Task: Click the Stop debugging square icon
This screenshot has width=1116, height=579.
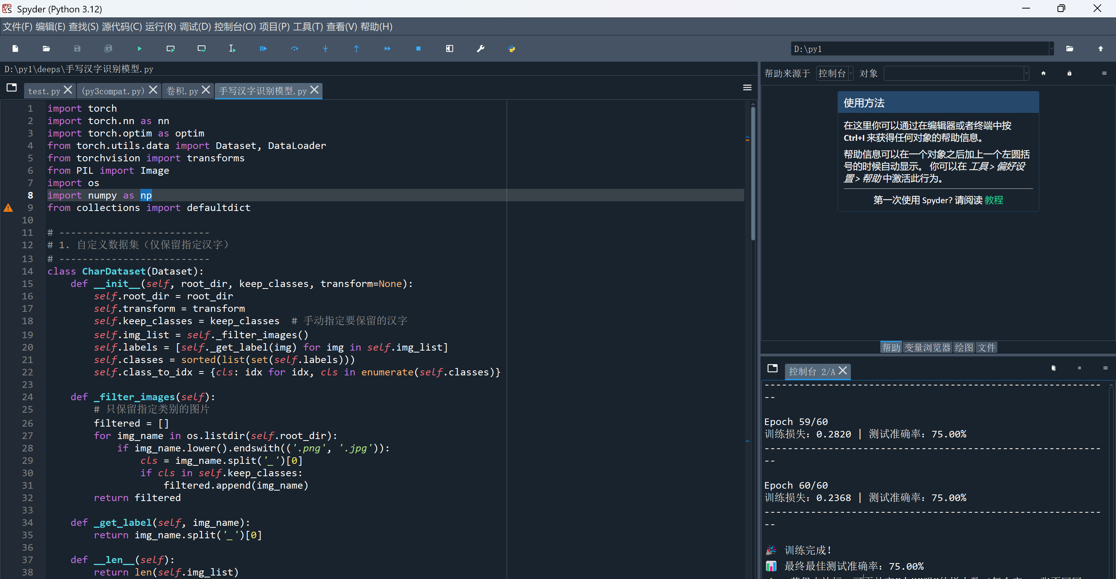Action: point(418,48)
